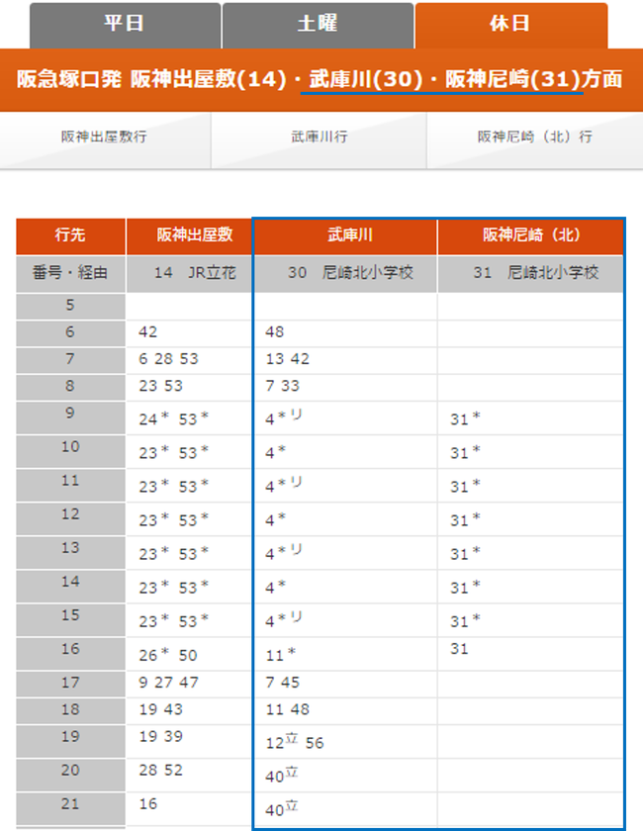Click 阪神尼崎 time 31 at hour 16
The image size is (643, 831).
click(460, 650)
